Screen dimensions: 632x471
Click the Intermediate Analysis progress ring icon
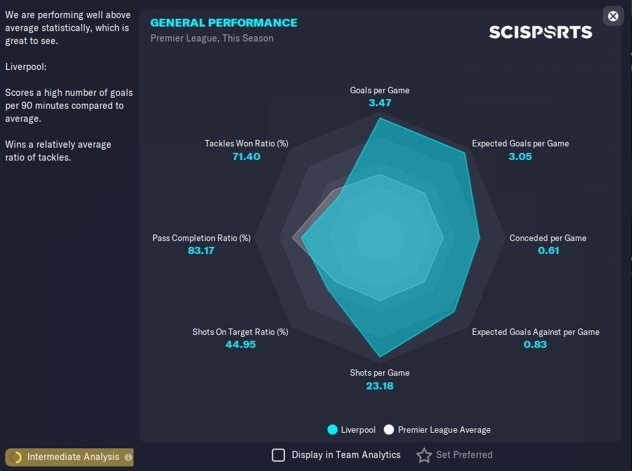pos(16,457)
